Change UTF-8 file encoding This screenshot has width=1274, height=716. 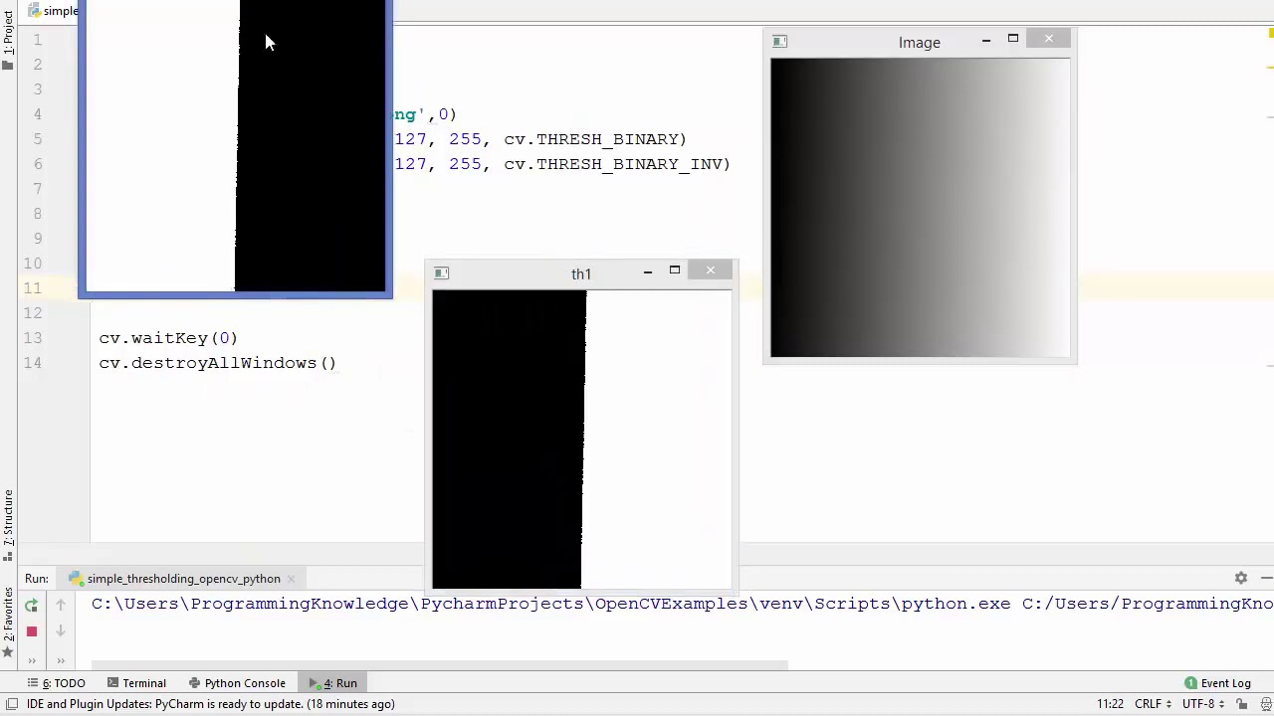pyautogui.click(x=1203, y=704)
